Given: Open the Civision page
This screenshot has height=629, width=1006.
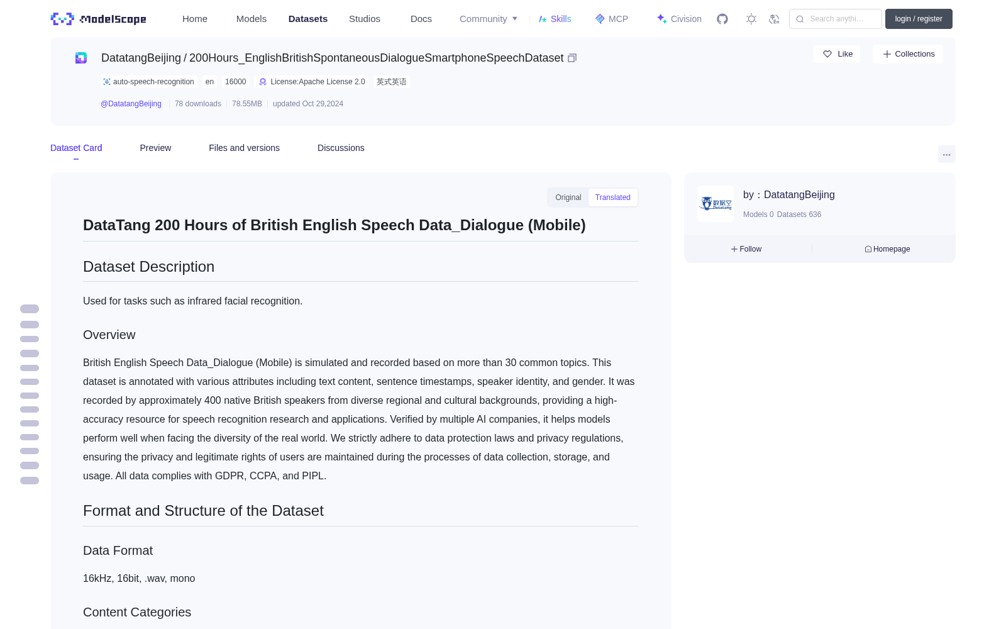Looking at the screenshot, I should [679, 19].
